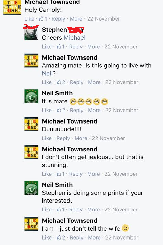This screenshot has height=245, width=163.
Task: Open More options on "Holy Camoly!" comment
Action: click(76, 19)
